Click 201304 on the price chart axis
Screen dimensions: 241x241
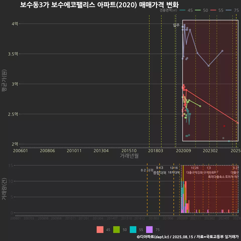101,151
